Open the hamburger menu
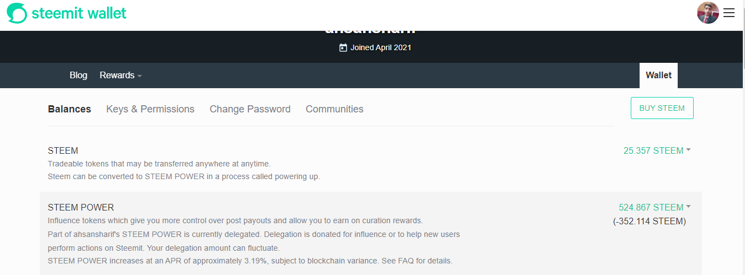The image size is (745, 275). pos(729,13)
